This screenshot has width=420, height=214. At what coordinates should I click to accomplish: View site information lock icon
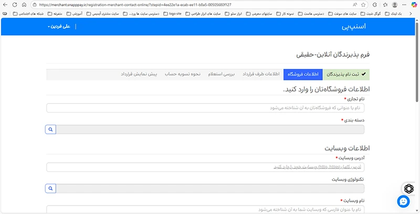pyautogui.click(x=35, y=5)
